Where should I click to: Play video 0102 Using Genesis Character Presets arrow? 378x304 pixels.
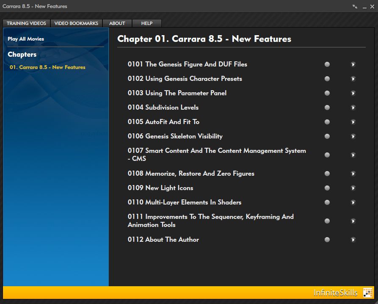pyautogui.click(x=353, y=79)
